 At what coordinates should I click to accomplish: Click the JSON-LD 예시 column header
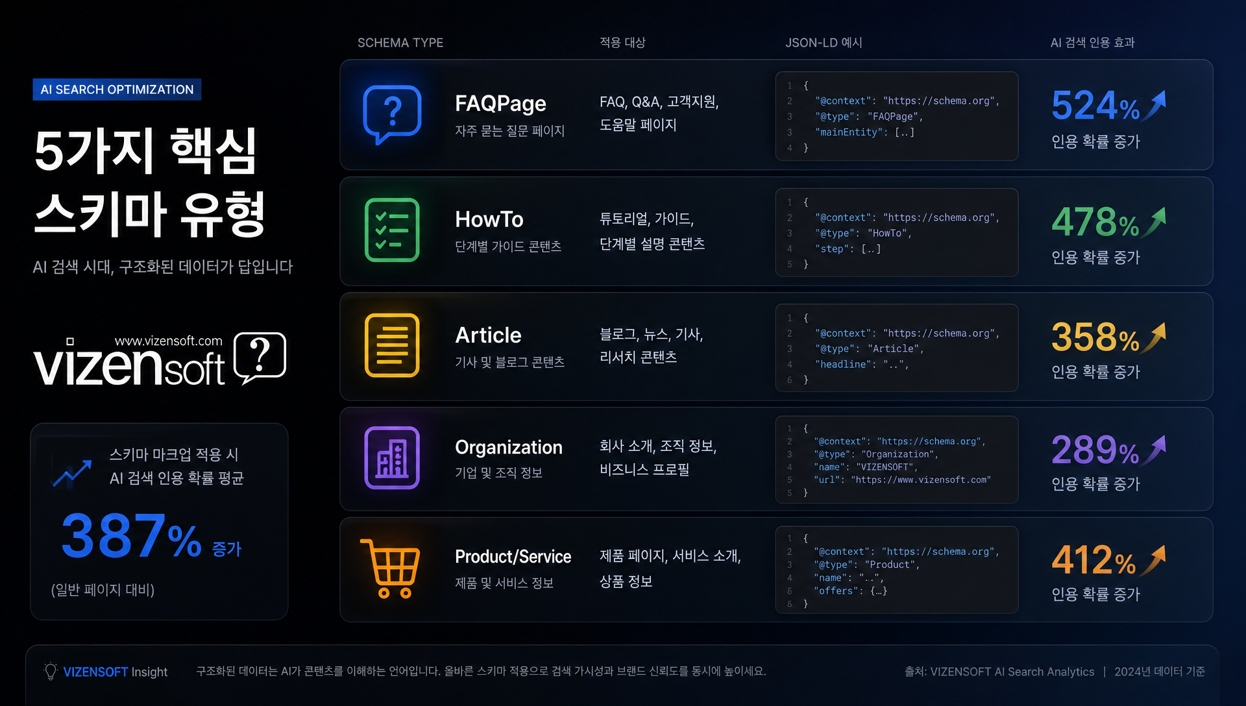(x=824, y=43)
